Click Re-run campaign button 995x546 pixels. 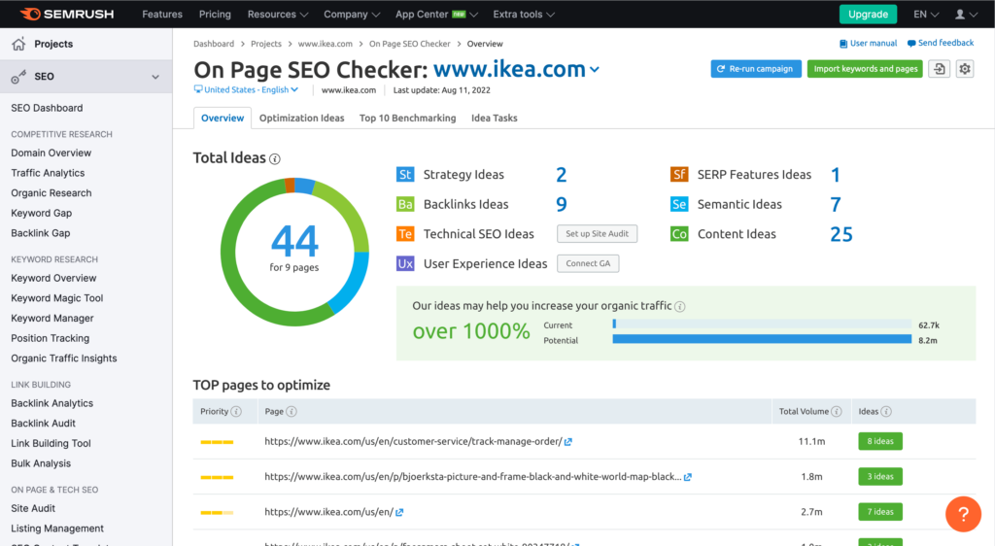756,68
